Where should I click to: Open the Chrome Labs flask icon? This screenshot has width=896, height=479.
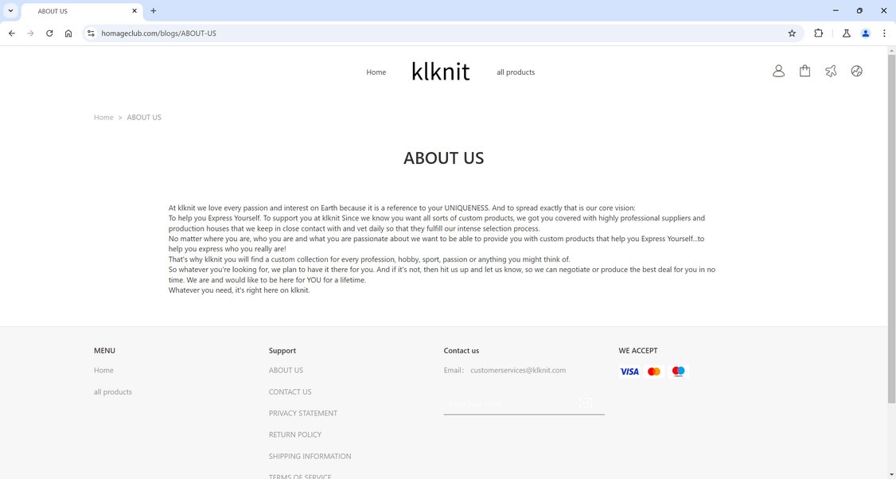(x=847, y=33)
